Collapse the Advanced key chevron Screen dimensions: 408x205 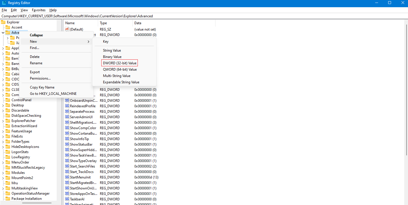(x=3, y=33)
